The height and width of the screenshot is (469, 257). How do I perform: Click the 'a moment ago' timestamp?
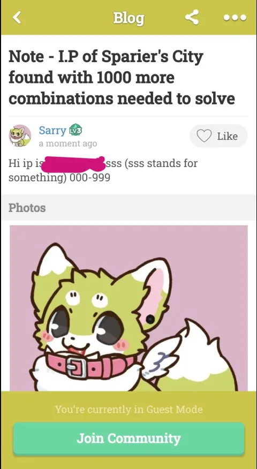click(68, 143)
